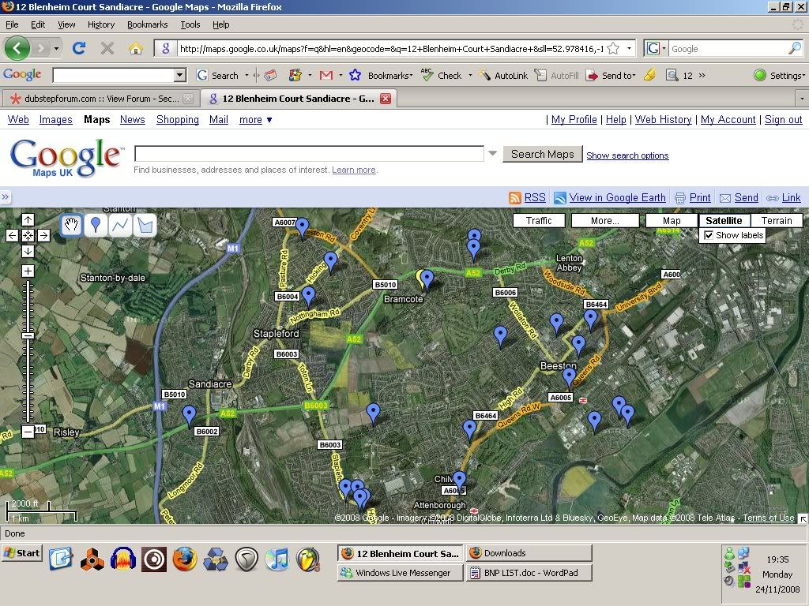Pan map down with arrow button

coord(28,251)
